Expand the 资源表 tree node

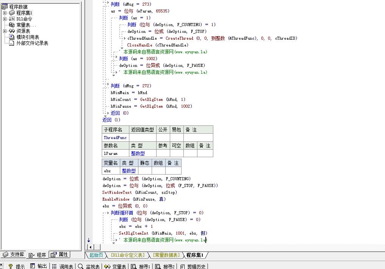click(5, 31)
